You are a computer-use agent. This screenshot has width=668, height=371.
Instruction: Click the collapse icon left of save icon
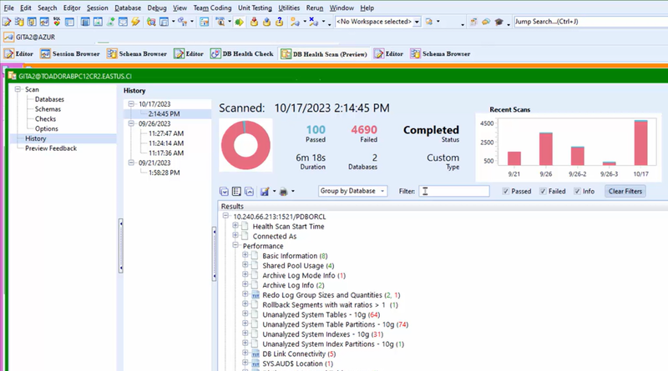pos(249,192)
